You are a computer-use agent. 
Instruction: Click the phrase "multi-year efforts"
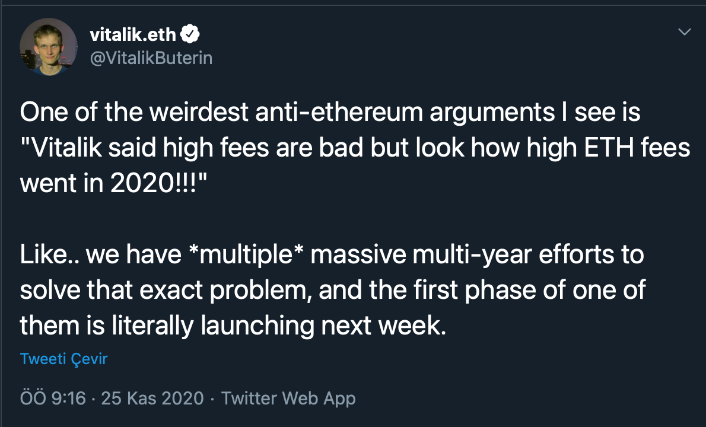point(511,256)
